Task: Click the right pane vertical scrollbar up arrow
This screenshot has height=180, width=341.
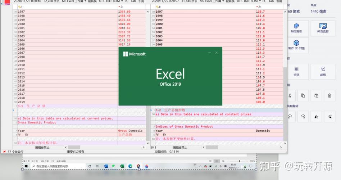Action: (x=285, y=12)
